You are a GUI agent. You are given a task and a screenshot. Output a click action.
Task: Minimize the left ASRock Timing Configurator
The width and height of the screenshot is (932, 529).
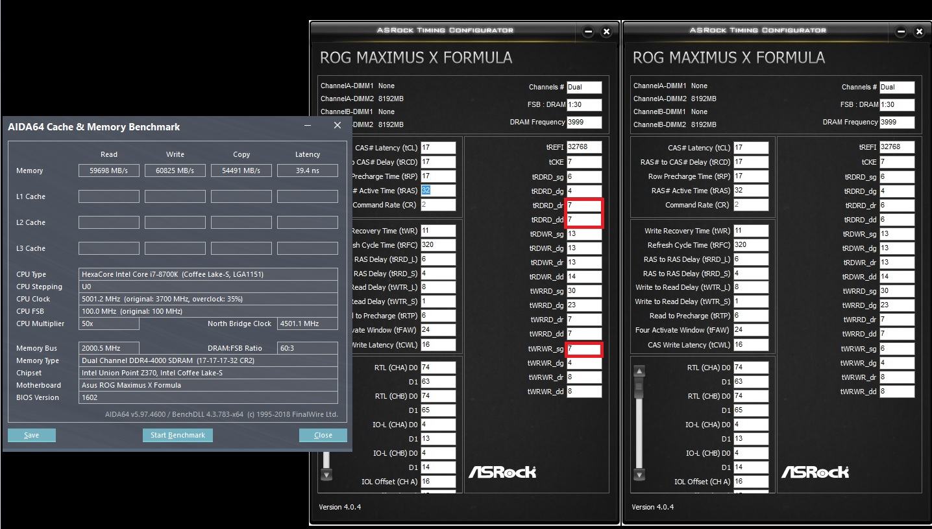[x=588, y=31]
